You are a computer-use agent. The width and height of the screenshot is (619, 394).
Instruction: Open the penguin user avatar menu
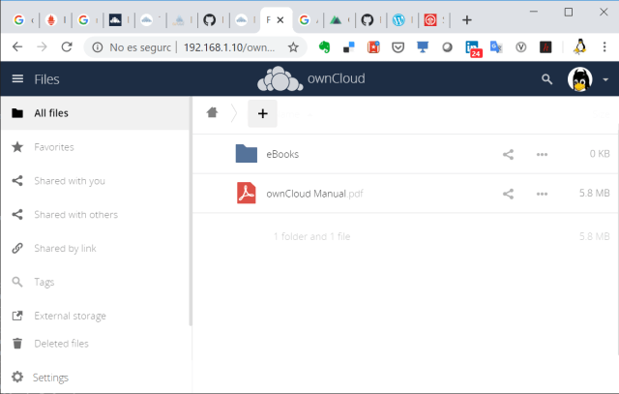point(579,79)
